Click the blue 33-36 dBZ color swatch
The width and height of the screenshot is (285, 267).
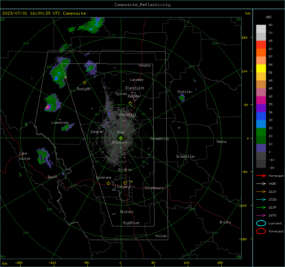point(261,116)
